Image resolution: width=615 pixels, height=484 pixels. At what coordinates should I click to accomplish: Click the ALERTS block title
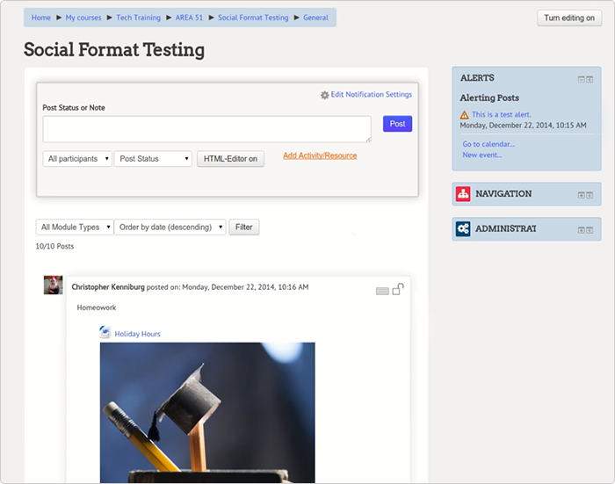477,78
